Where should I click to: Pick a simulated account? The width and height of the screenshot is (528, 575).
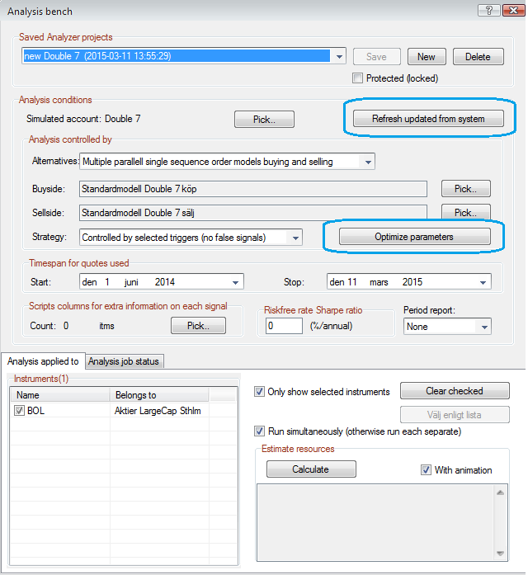click(x=264, y=120)
